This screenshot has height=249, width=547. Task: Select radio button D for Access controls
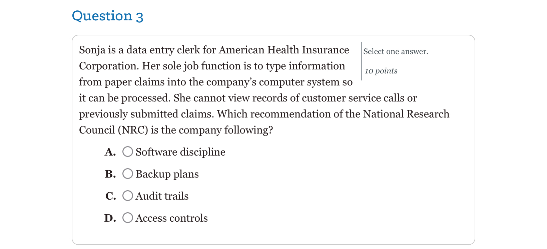pyautogui.click(x=127, y=218)
